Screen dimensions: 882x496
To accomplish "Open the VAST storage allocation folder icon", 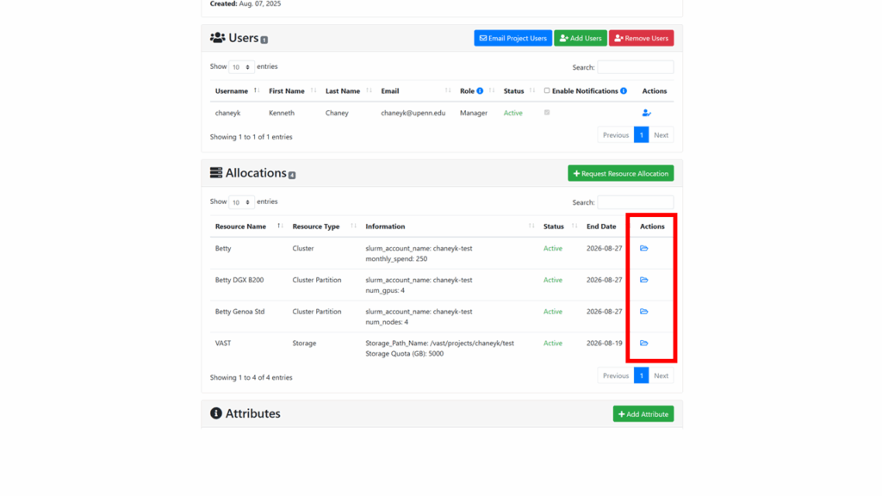I will [x=643, y=344].
